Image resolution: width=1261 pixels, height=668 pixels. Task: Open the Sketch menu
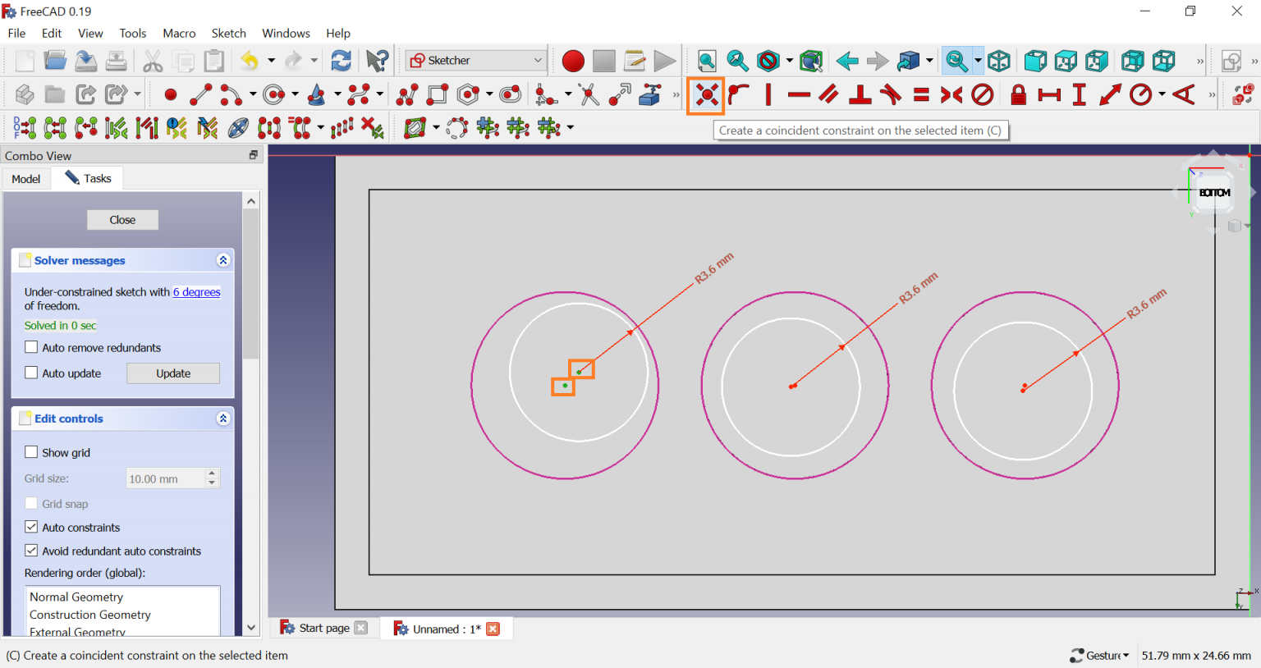[x=228, y=34]
